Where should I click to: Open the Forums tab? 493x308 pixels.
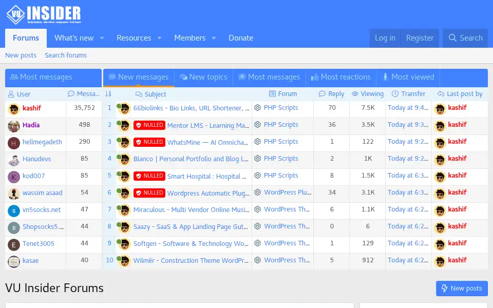(x=26, y=38)
